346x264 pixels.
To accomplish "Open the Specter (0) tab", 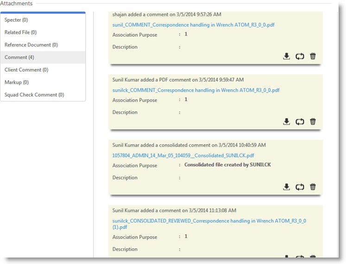I will pyautogui.click(x=43, y=20).
